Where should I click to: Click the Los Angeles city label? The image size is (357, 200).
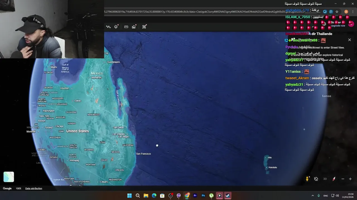[118, 134]
